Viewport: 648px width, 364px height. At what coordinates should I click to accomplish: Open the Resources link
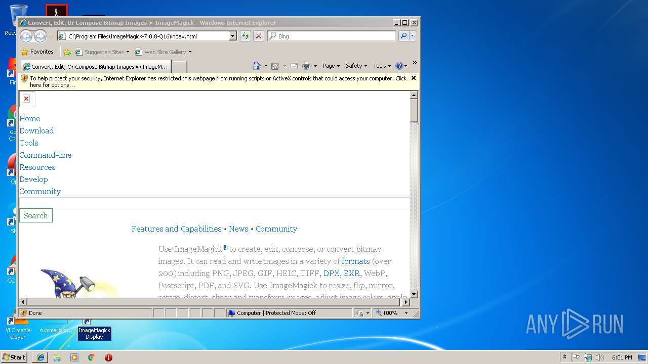[37, 167]
